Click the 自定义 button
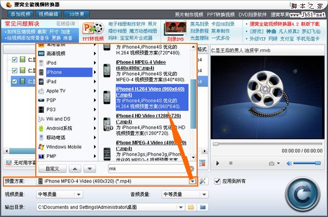 52,169
